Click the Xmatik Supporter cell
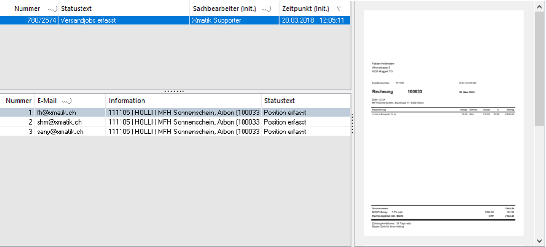 (x=216, y=20)
